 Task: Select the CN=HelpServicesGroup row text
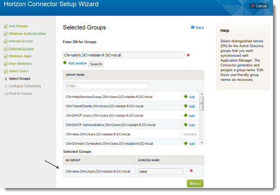click(x=109, y=97)
